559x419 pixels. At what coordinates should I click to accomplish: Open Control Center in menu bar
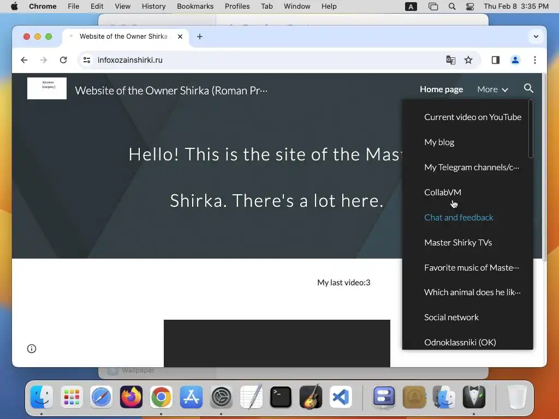point(470,7)
